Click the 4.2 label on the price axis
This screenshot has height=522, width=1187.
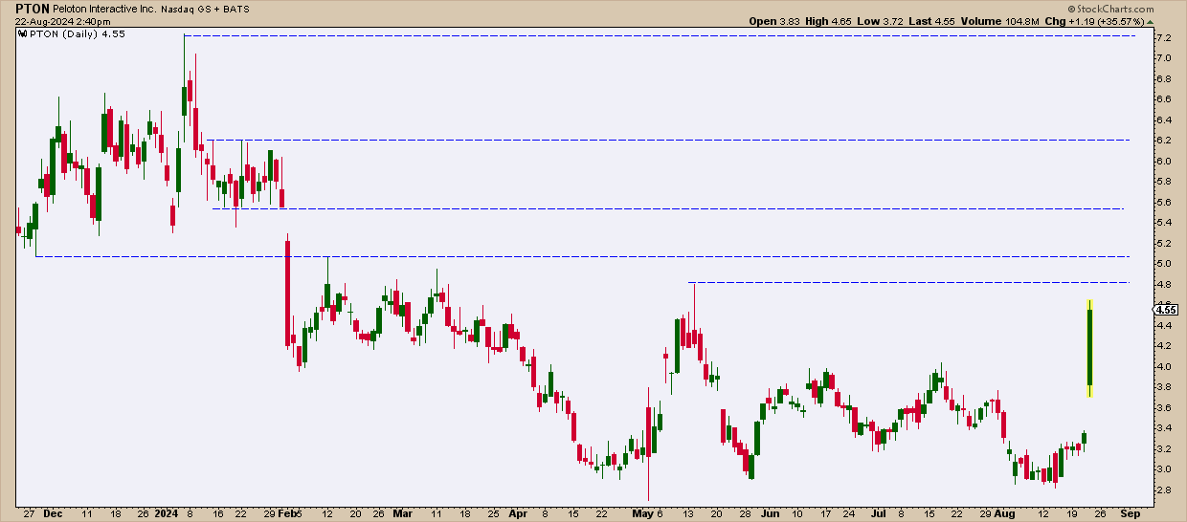(x=1163, y=346)
